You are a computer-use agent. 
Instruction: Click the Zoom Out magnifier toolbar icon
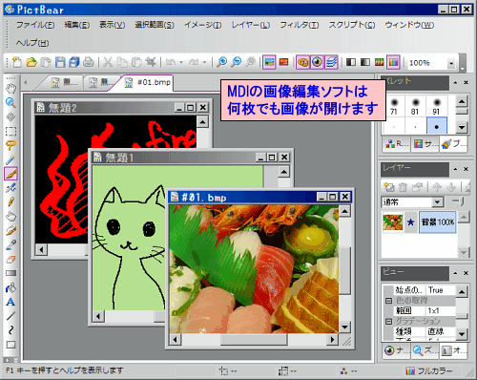coord(236,62)
